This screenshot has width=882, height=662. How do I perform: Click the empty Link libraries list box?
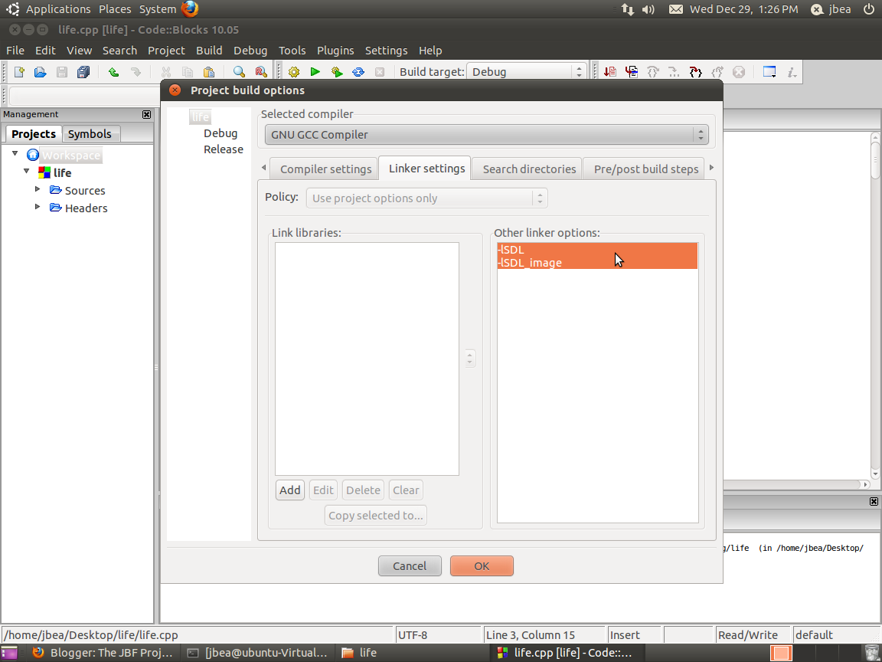tap(367, 359)
